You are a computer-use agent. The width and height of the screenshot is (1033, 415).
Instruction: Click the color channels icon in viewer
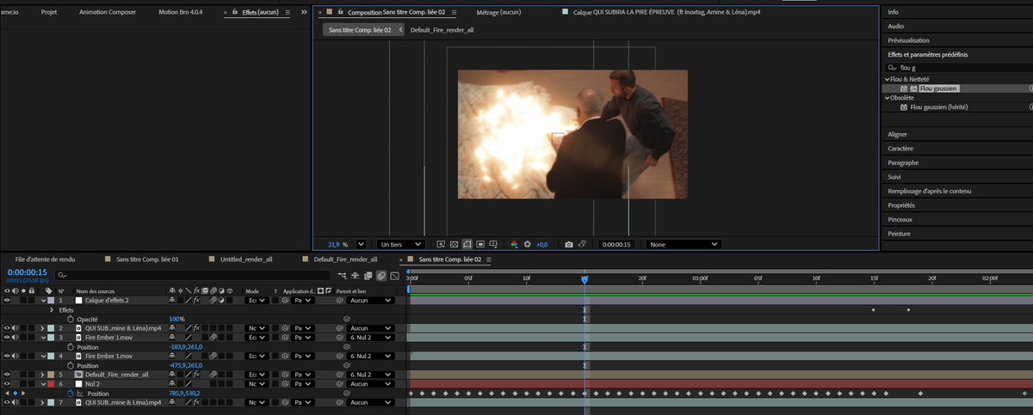(x=514, y=244)
